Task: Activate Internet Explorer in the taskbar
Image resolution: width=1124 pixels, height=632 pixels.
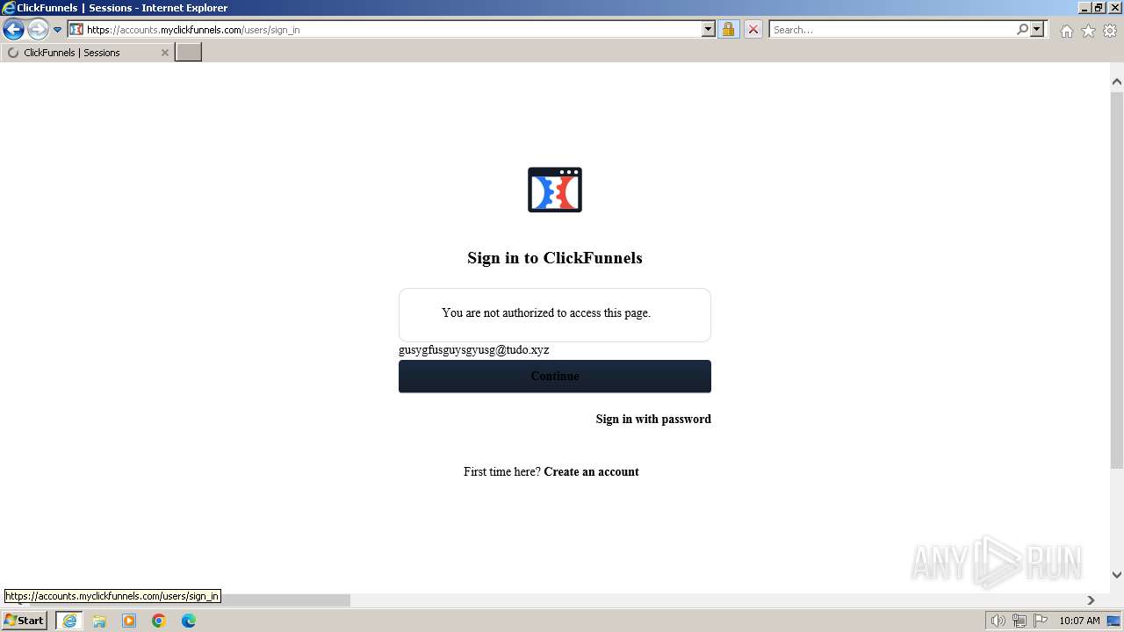Action: pyautogui.click(x=68, y=621)
